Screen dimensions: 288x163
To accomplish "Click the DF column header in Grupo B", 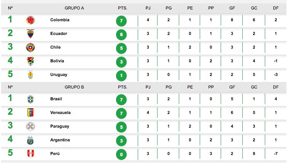I will (276, 87).
